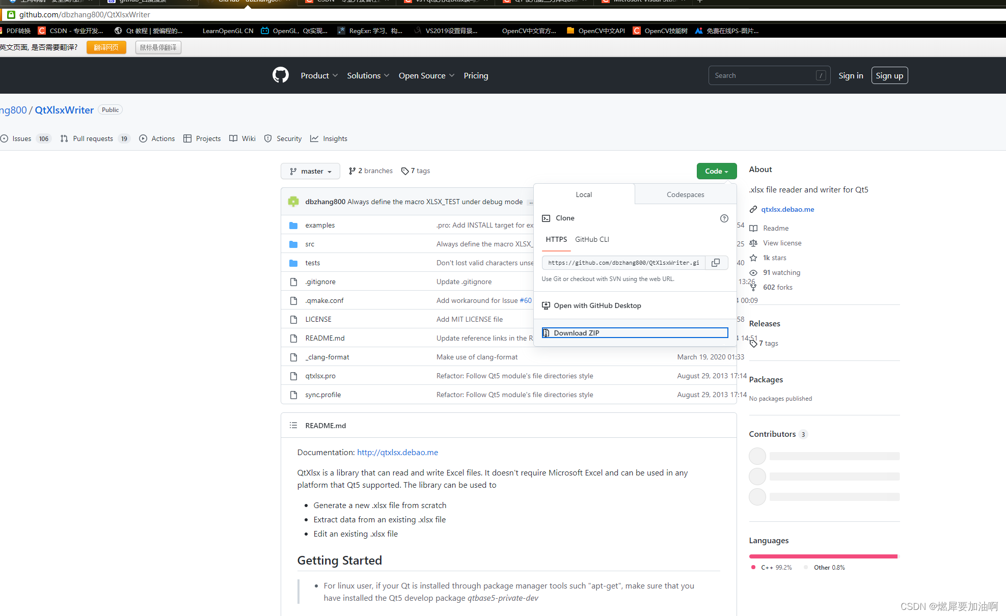Select the HTTPS clone tab
The image size is (1006, 616).
pos(556,239)
